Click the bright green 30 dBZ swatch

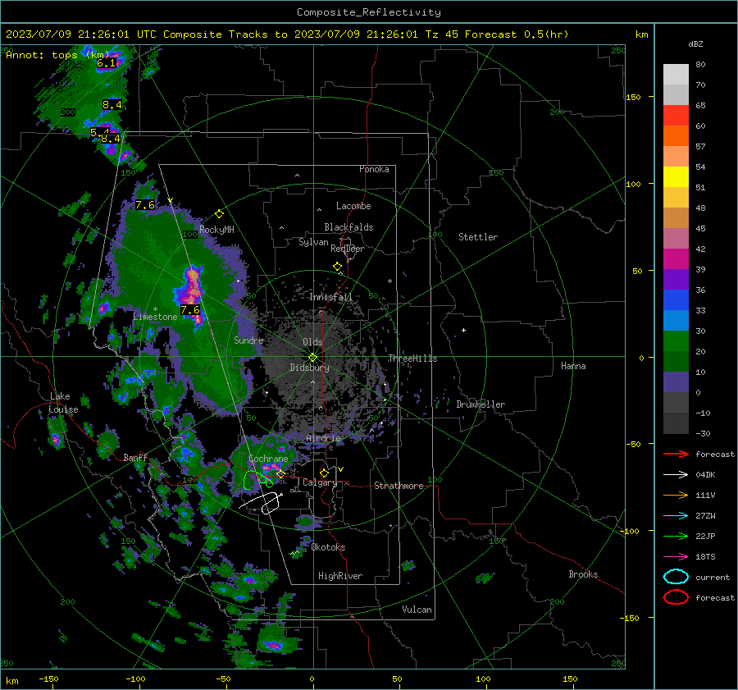pyautogui.click(x=676, y=340)
